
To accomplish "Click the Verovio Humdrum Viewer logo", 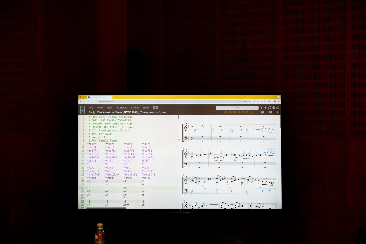I will pos(83,110).
